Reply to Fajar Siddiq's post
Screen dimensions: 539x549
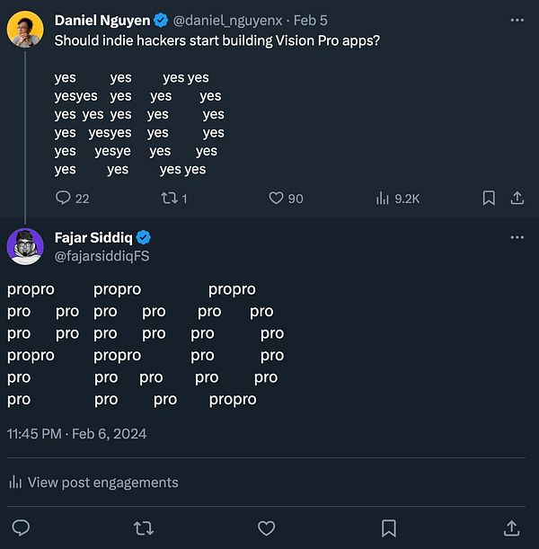coord(21,527)
